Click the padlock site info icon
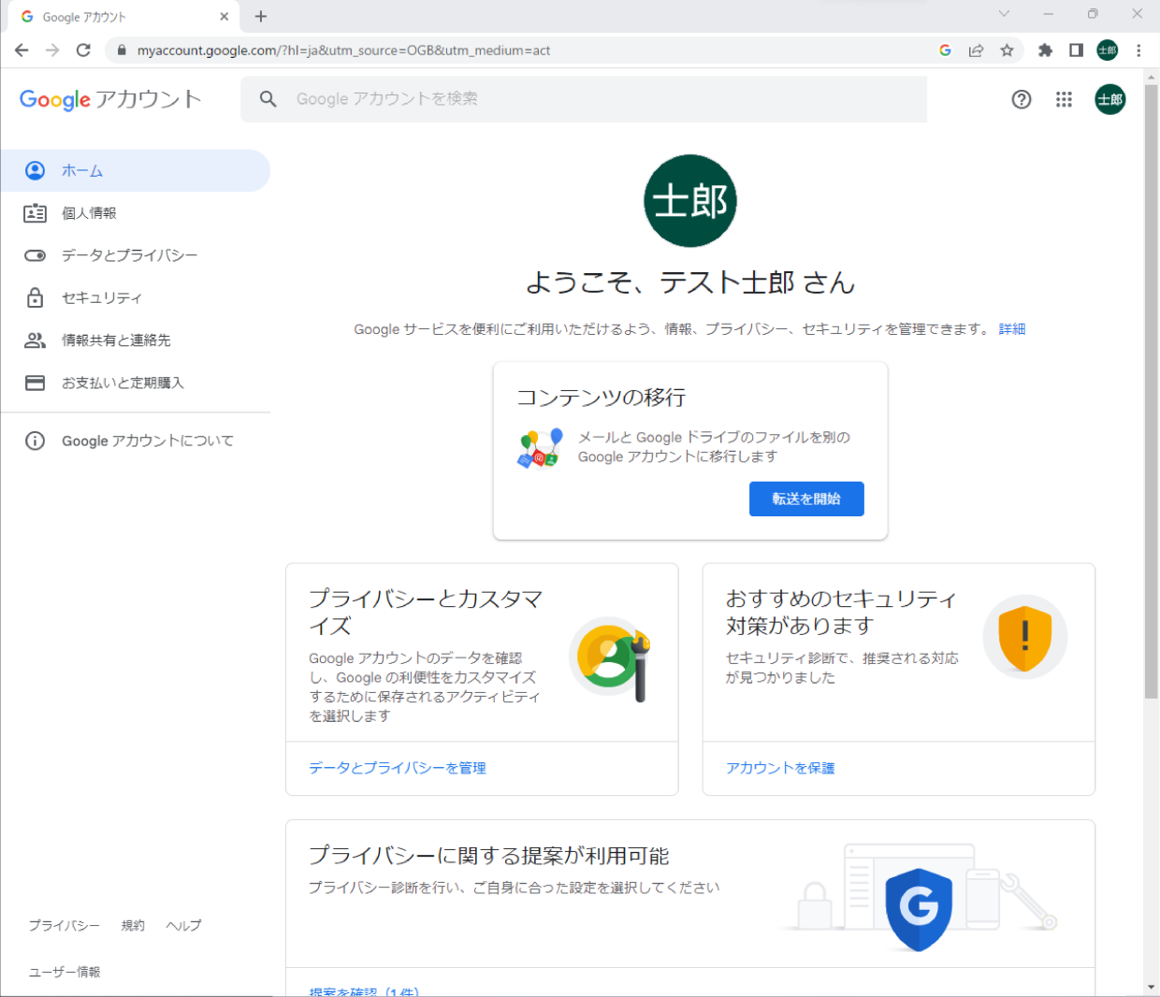The width and height of the screenshot is (1160, 997). click(121, 51)
